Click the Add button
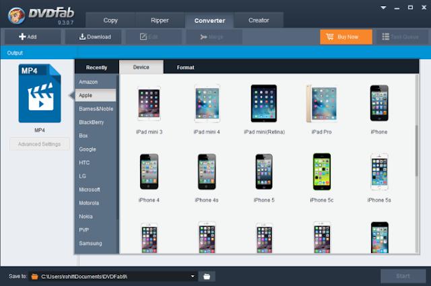This screenshot has width=431, height=286. 33,37
